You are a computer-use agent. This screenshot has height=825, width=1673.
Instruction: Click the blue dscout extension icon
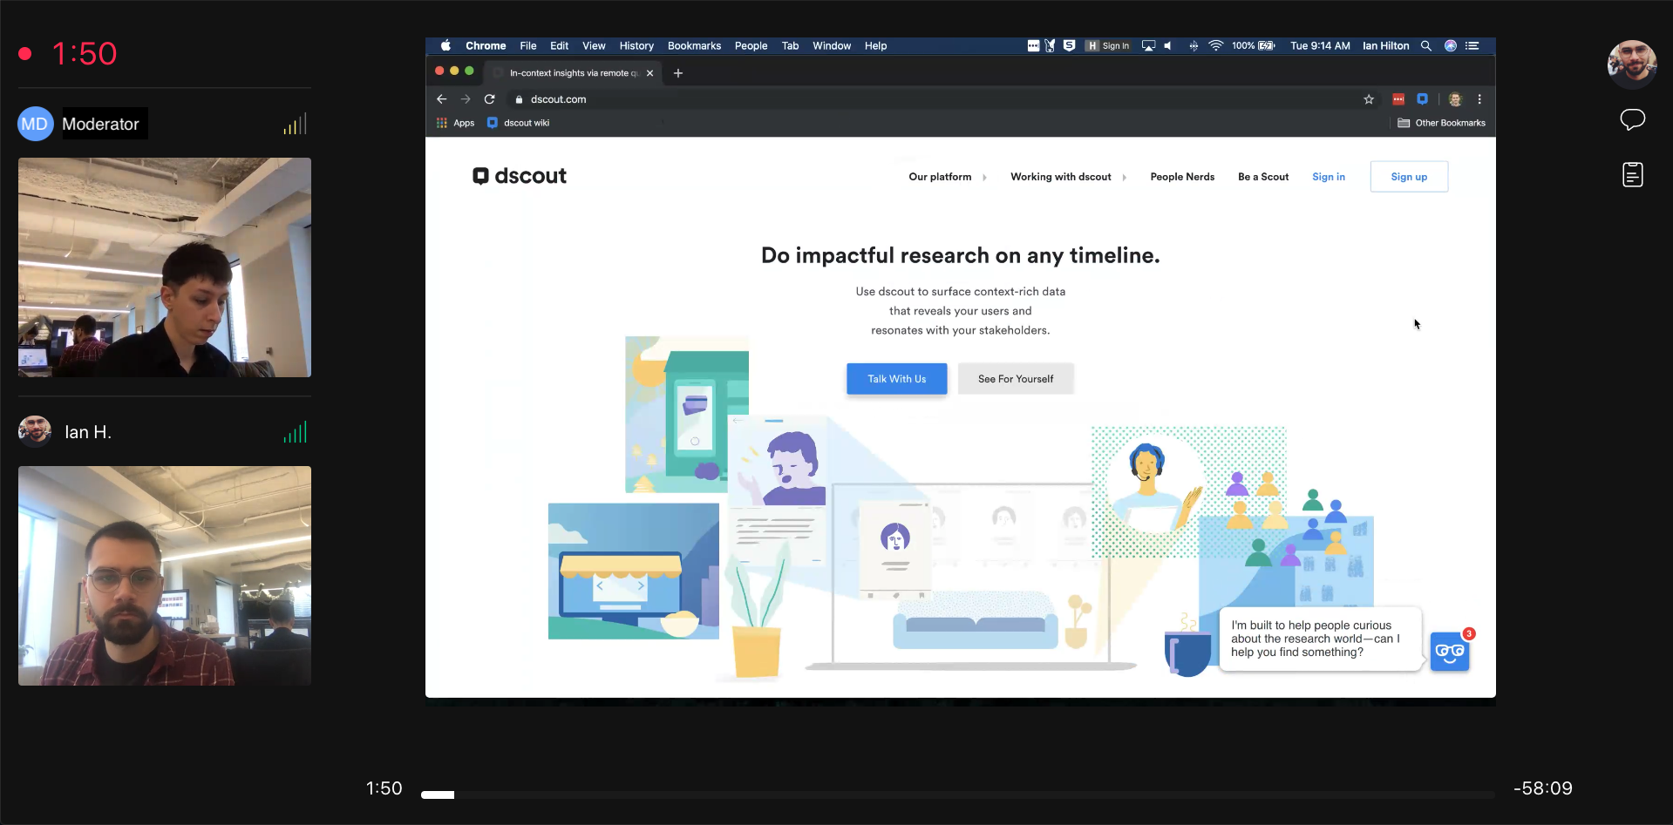[x=1422, y=99]
